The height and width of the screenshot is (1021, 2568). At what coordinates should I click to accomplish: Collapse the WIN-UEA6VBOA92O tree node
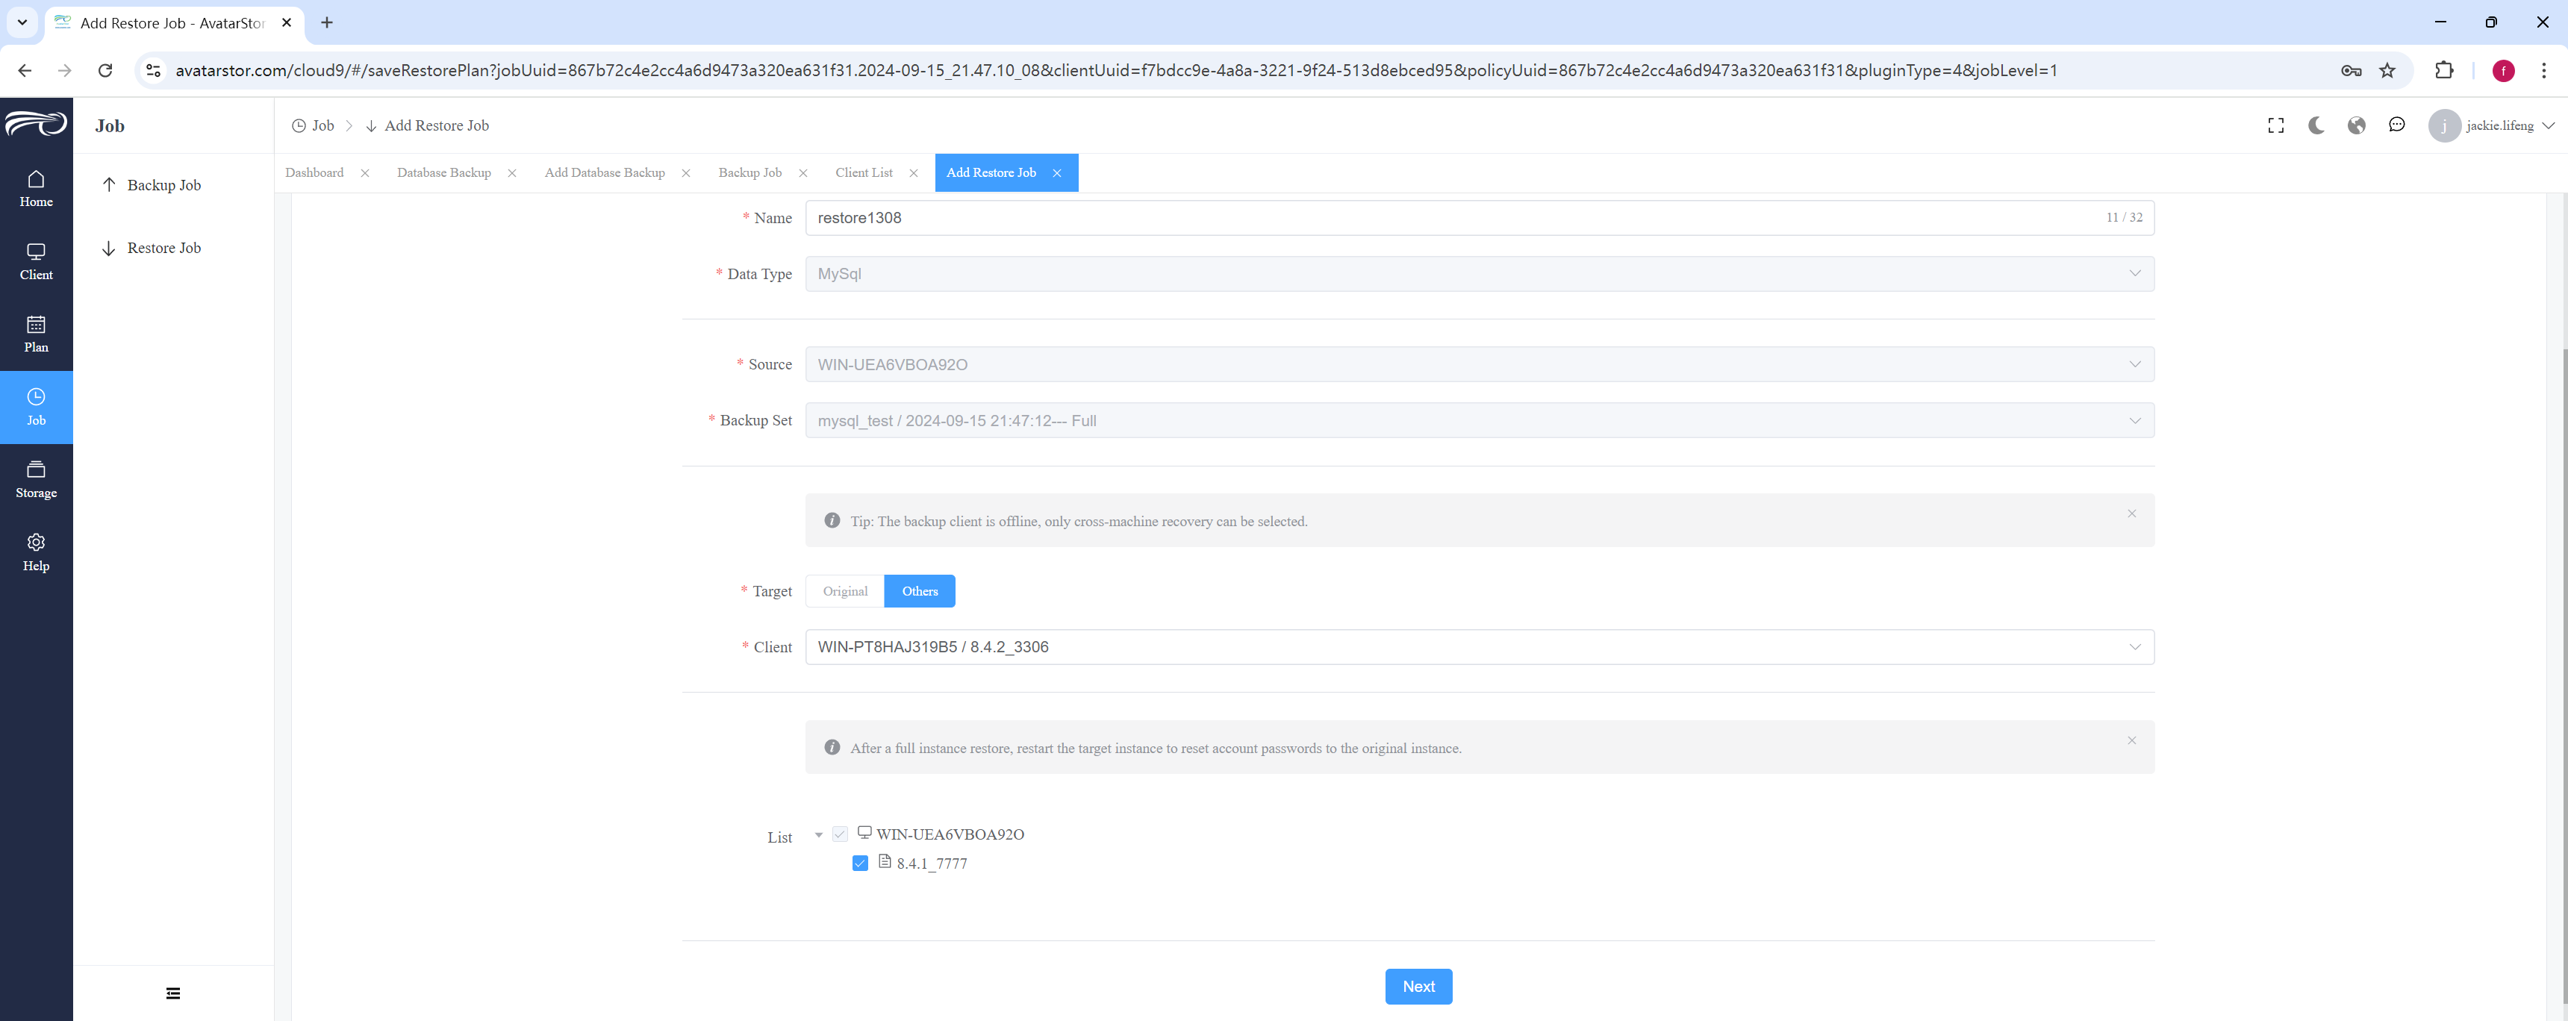point(818,834)
